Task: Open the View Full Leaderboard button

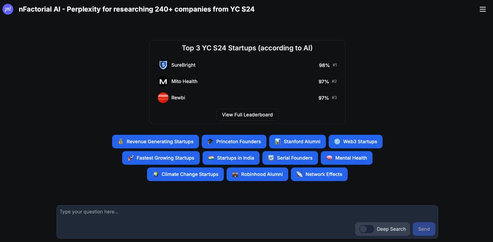Action: [247, 115]
